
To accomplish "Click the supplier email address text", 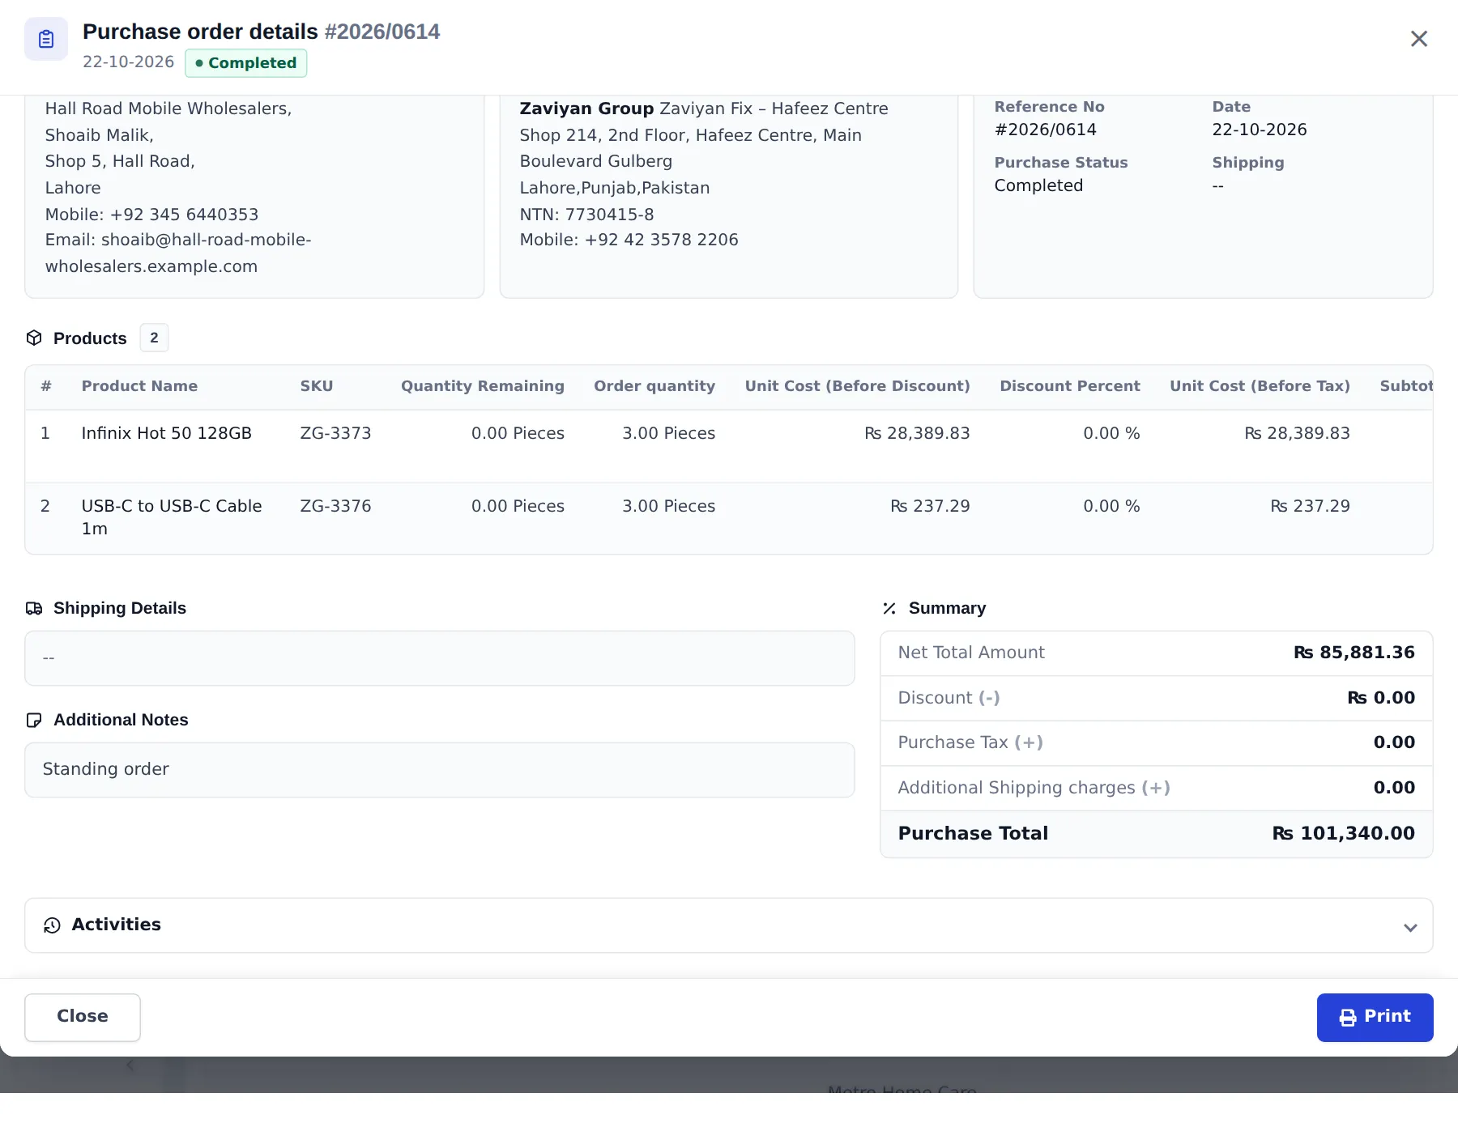I will coord(178,253).
